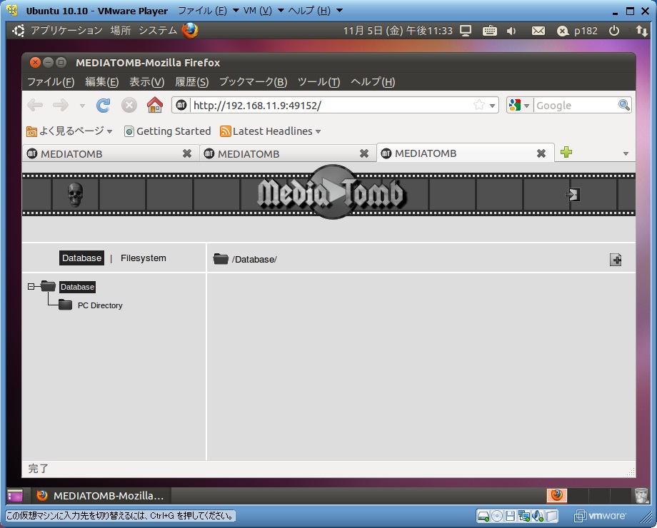Click Firefox reload button
This screenshot has height=528, width=657.
103,105
